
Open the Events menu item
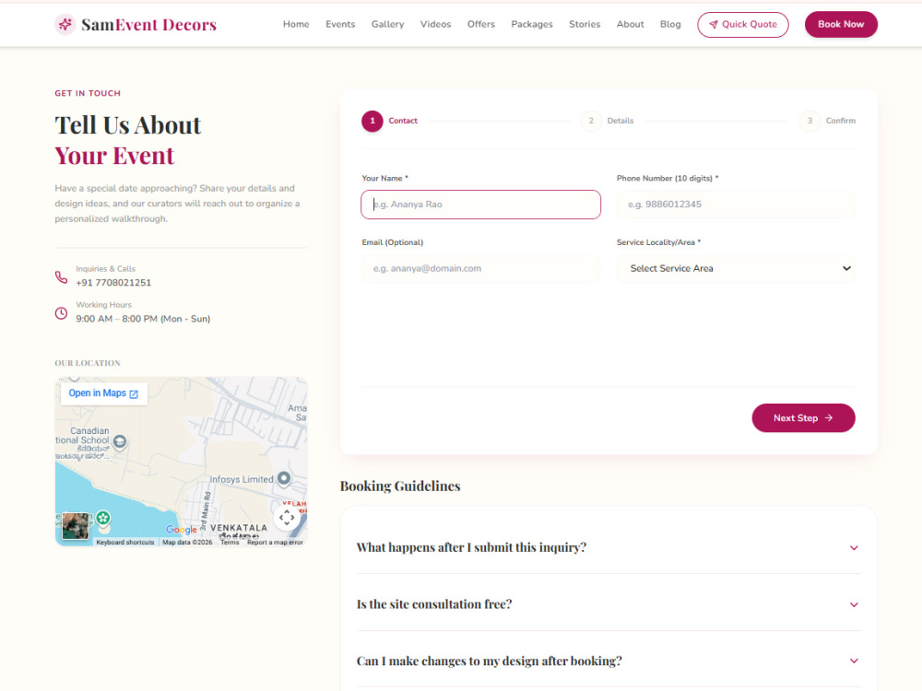[x=340, y=24]
